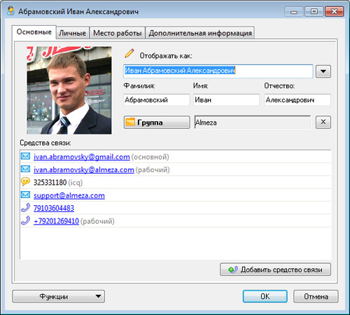The width and height of the screenshot is (350, 315).
Task: Click the contact photo thumbnail
Action: (69, 90)
